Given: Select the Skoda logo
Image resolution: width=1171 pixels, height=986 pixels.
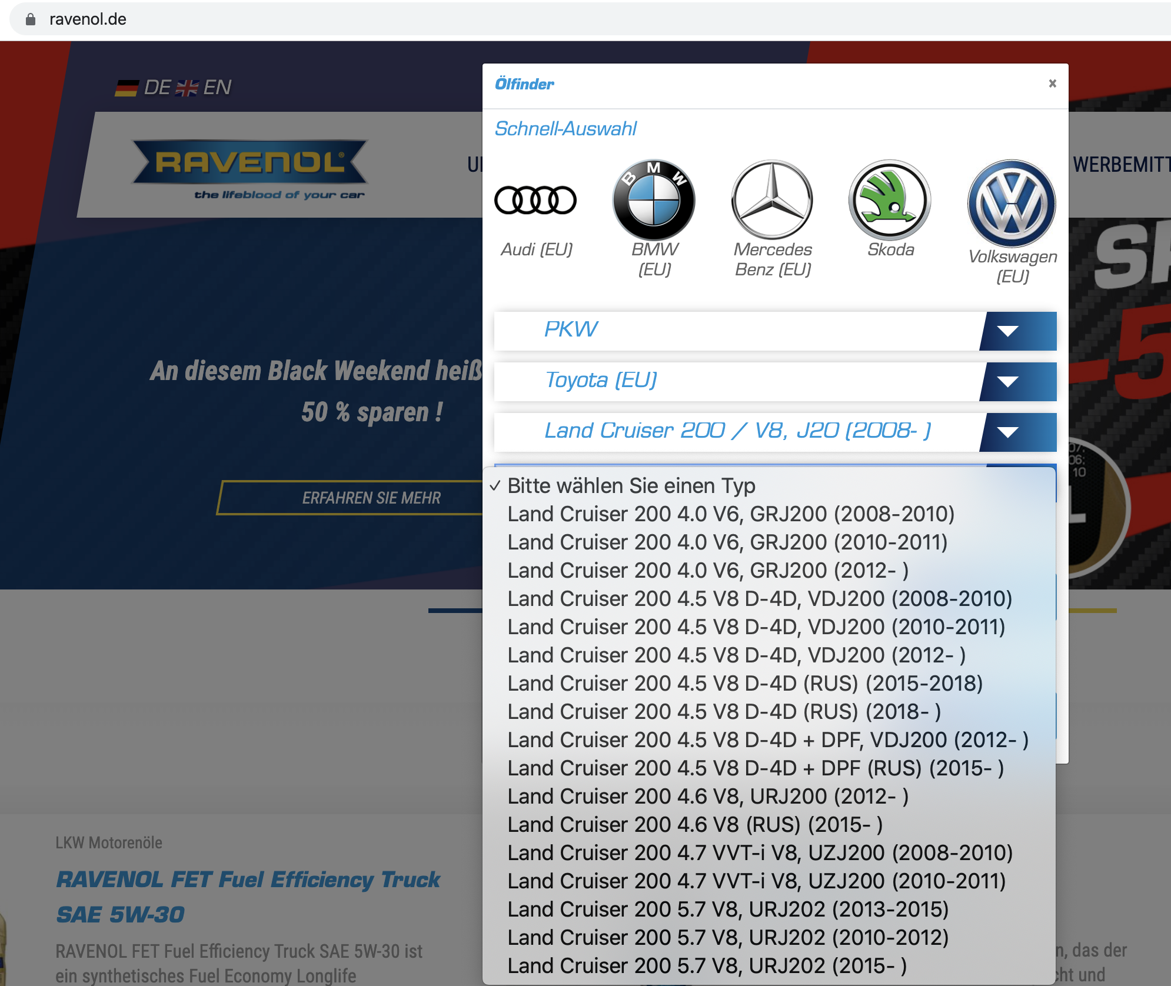Looking at the screenshot, I should pos(890,200).
